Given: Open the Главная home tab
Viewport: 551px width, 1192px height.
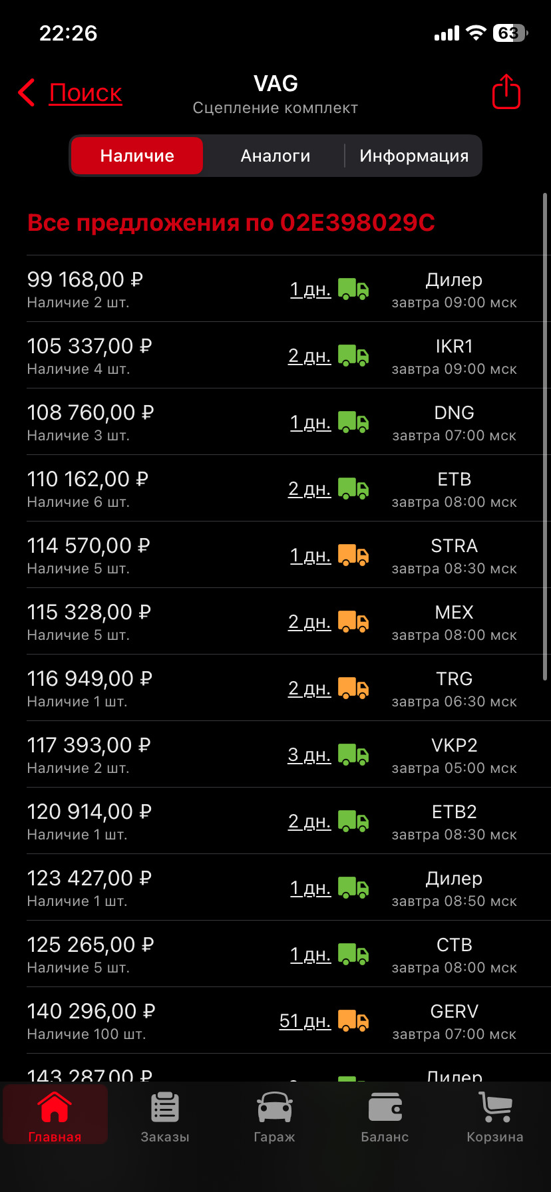Looking at the screenshot, I should (55, 1115).
